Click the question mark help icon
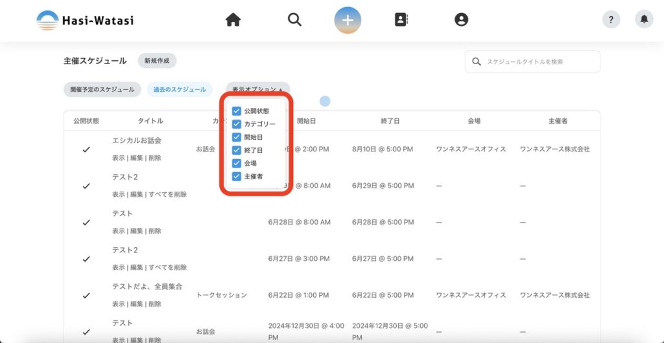Viewport: 664px width, 343px height. [x=611, y=19]
